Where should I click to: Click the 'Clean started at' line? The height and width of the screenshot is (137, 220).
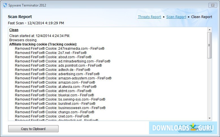(x=40, y=36)
